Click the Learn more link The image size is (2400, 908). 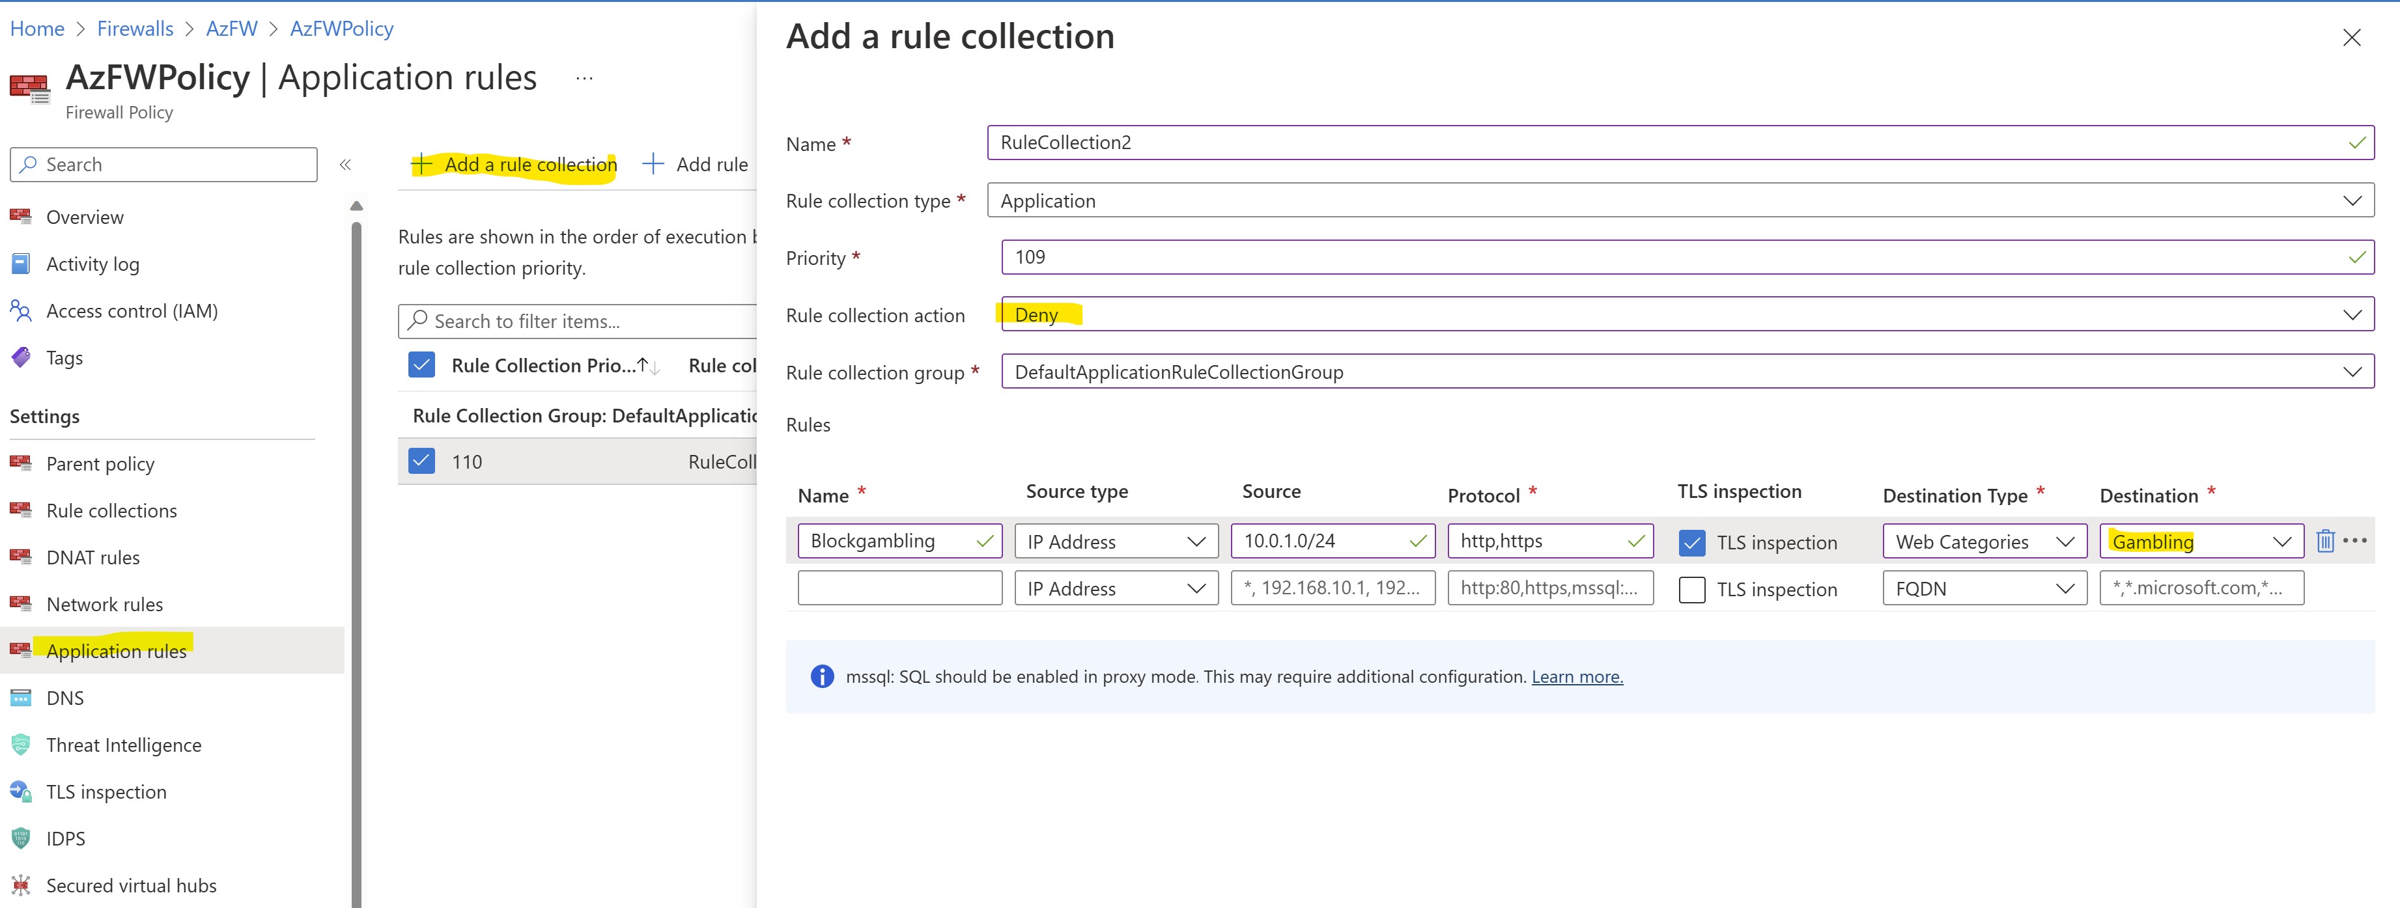tap(1576, 677)
